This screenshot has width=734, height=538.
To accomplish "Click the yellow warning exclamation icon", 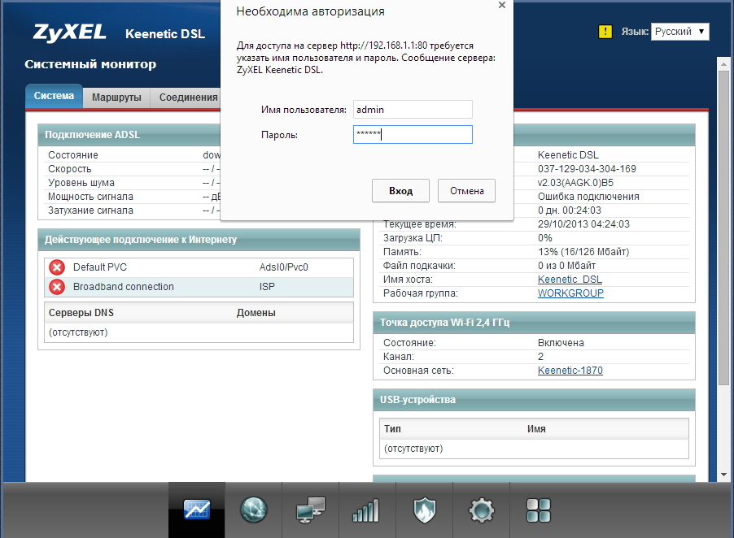I will click(605, 32).
